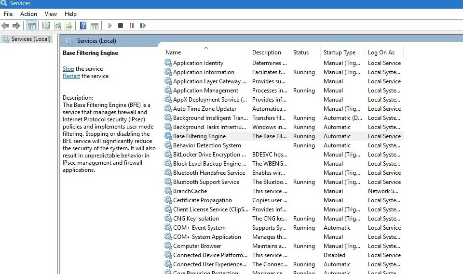This screenshot has width=463, height=274.
Task: Open the Action menu
Action: pyautogui.click(x=28, y=14)
